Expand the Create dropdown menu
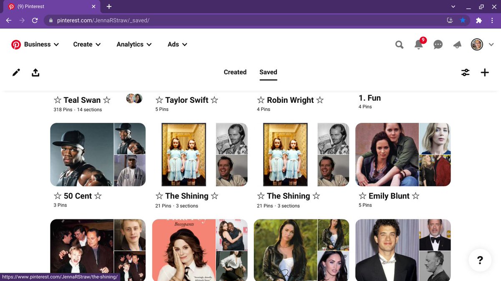 pos(87,45)
